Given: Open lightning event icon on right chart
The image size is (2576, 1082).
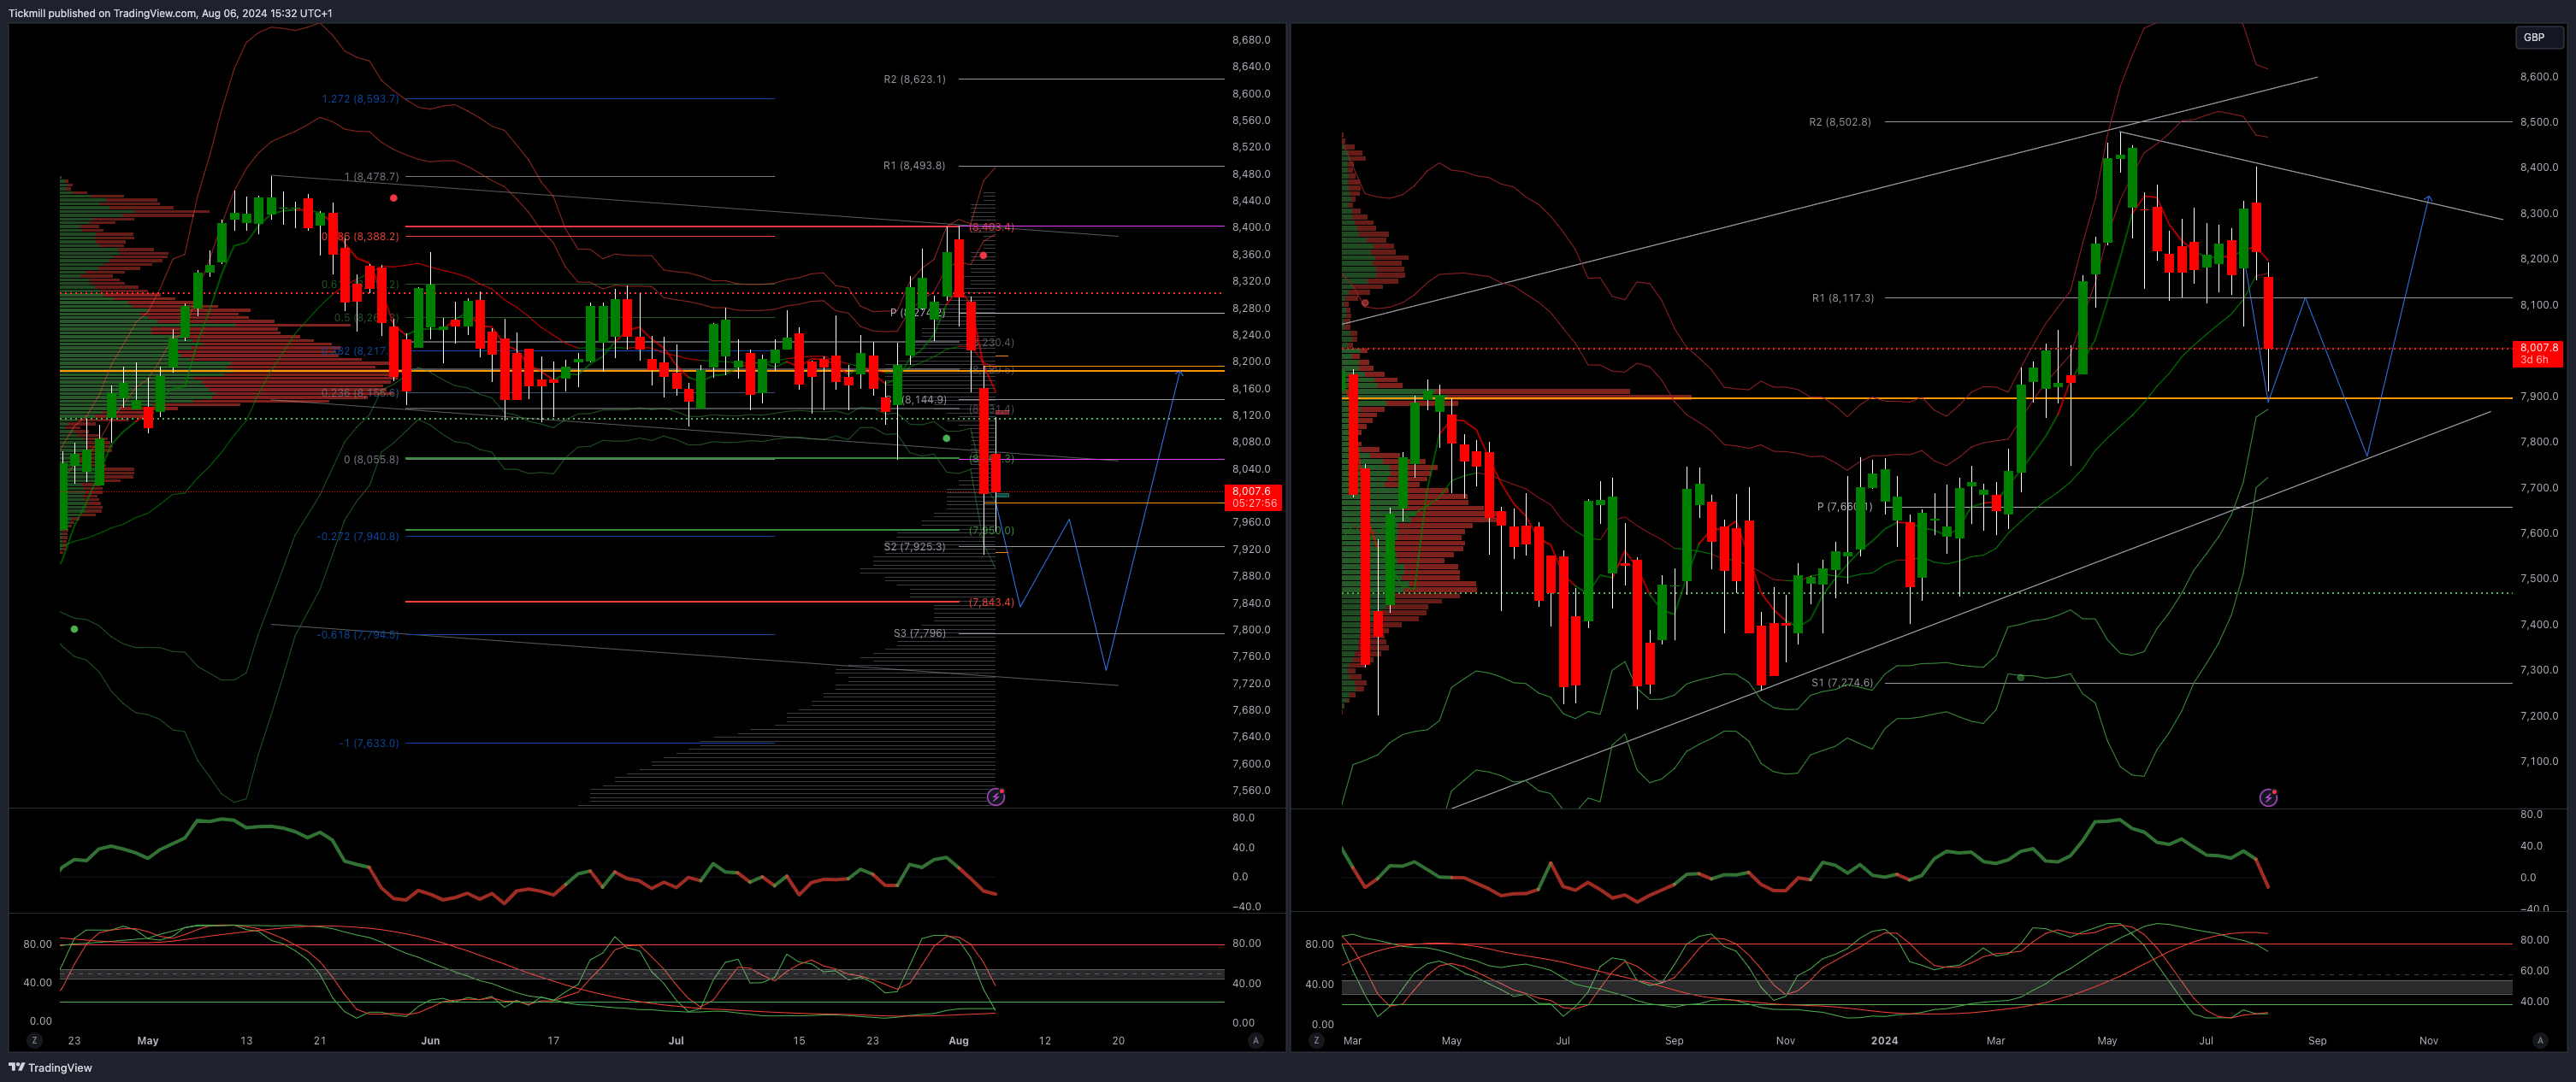Looking at the screenshot, I should pos(2268,797).
